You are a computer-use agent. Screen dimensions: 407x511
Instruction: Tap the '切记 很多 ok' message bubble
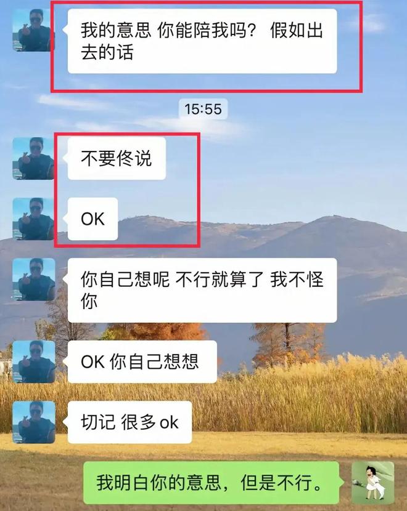coord(130,422)
